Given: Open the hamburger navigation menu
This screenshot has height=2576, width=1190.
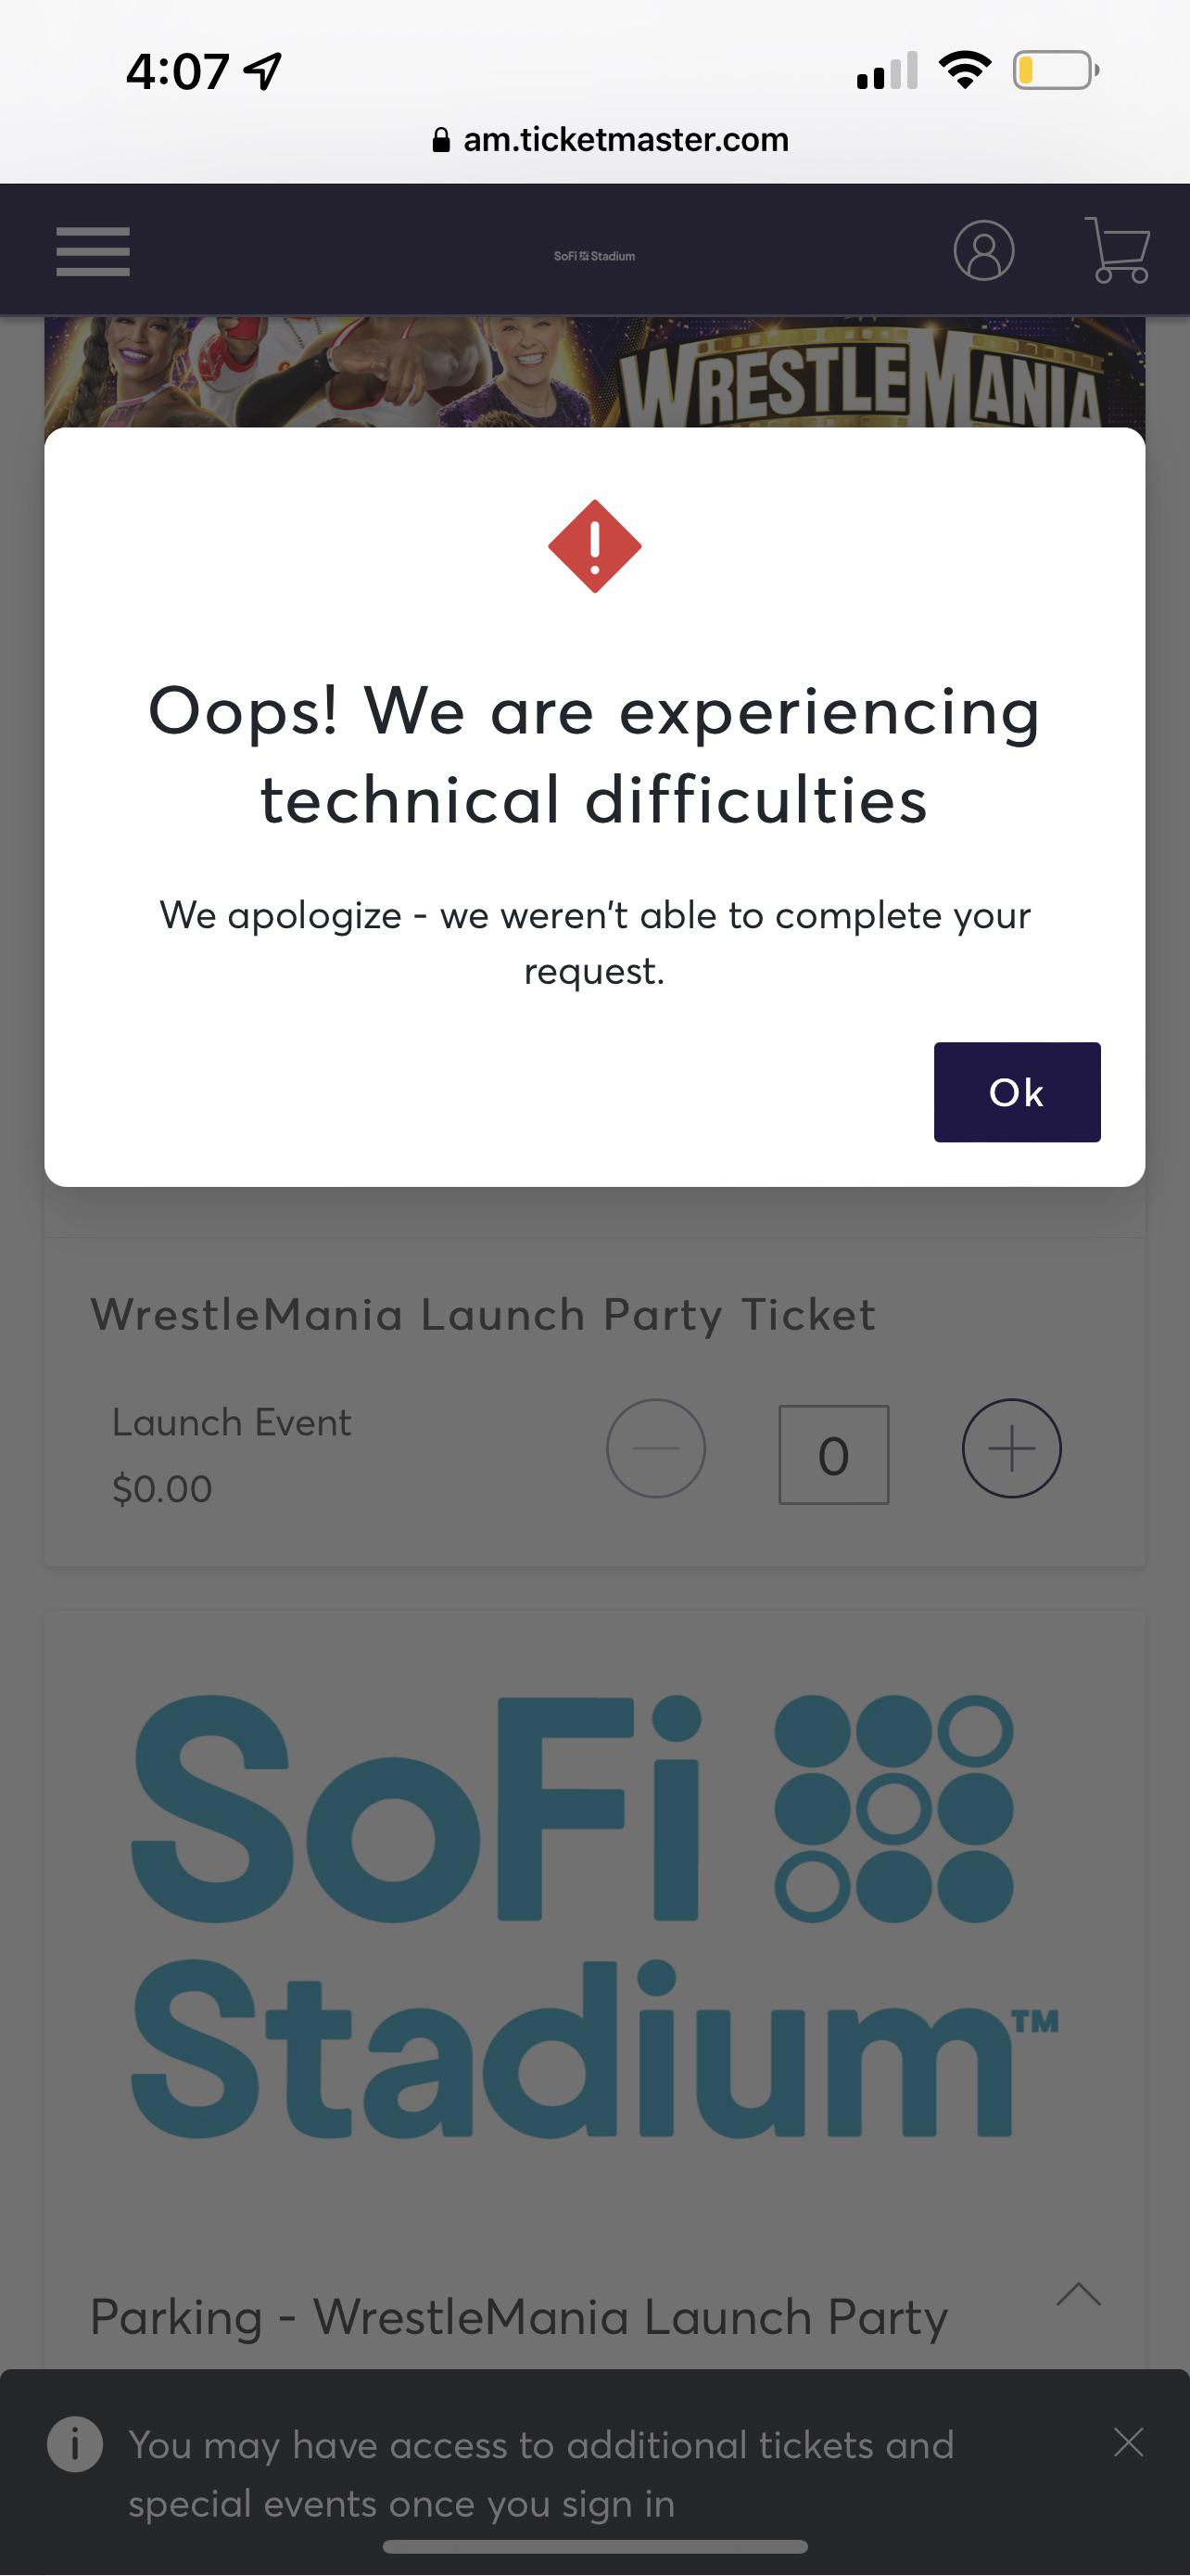Looking at the screenshot, I should click(x=92, y=253).
